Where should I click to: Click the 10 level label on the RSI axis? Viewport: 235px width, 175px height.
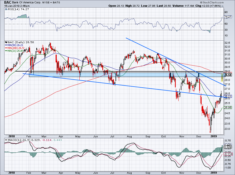point(226,36)
